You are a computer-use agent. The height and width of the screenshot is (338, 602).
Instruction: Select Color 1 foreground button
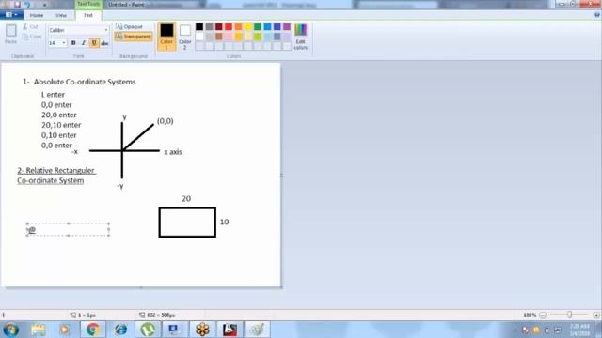coord(166,37)
